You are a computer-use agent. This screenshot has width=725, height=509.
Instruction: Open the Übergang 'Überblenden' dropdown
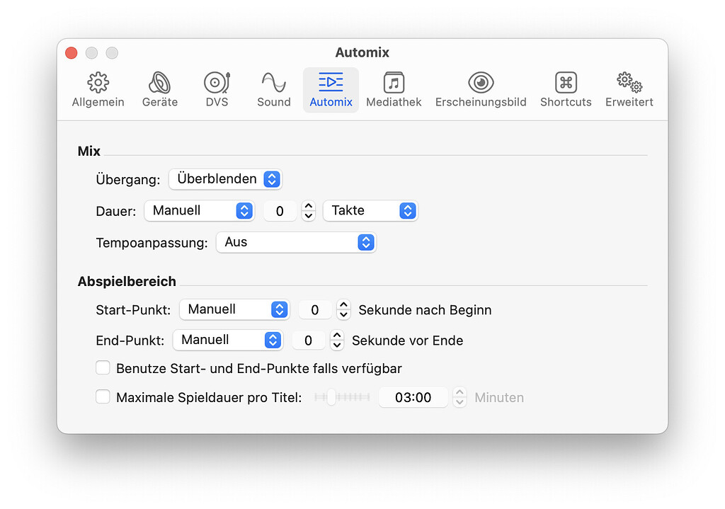coord(225,179)
